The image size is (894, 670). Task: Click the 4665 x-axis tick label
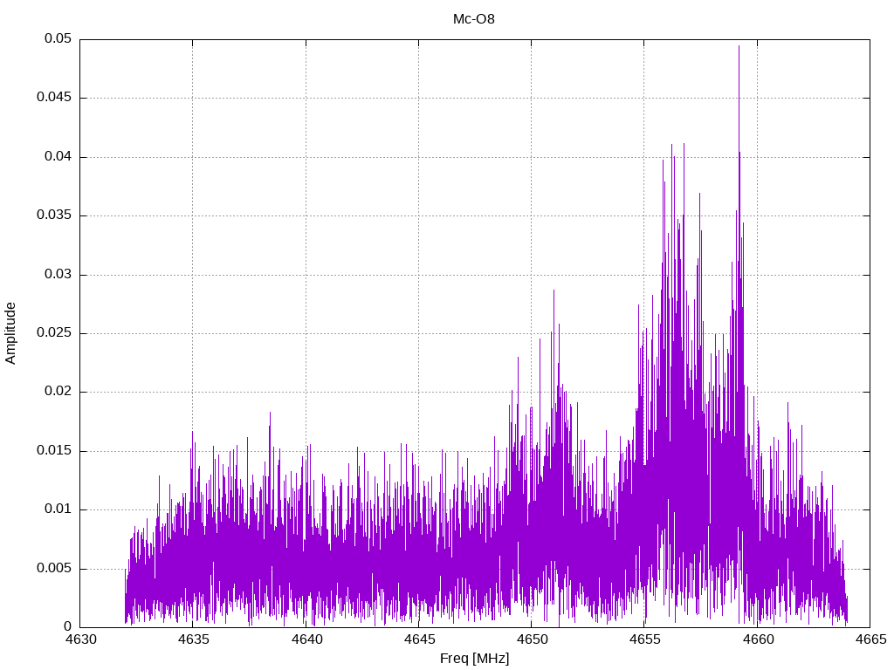[x=870, y=640]
